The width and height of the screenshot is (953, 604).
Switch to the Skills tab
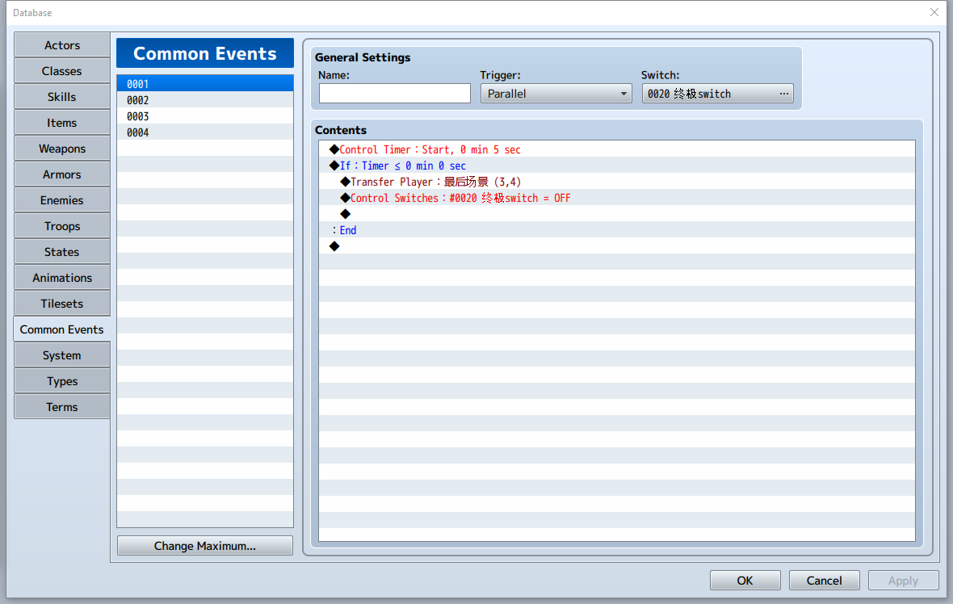(62, 97)
